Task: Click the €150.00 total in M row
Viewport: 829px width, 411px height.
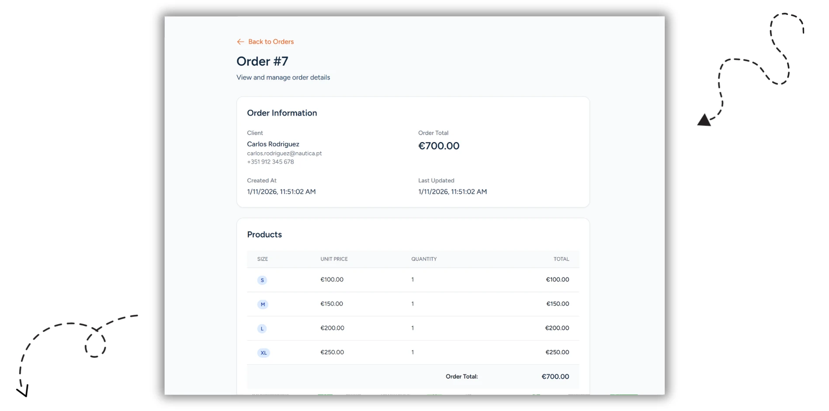Action: (558, 303)
